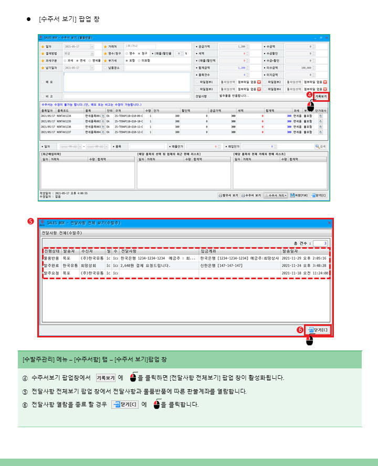The image size is (378, 466).
Task: Select the 영세율 radio button
Action: pyautogui.click(x=90, y=61)
